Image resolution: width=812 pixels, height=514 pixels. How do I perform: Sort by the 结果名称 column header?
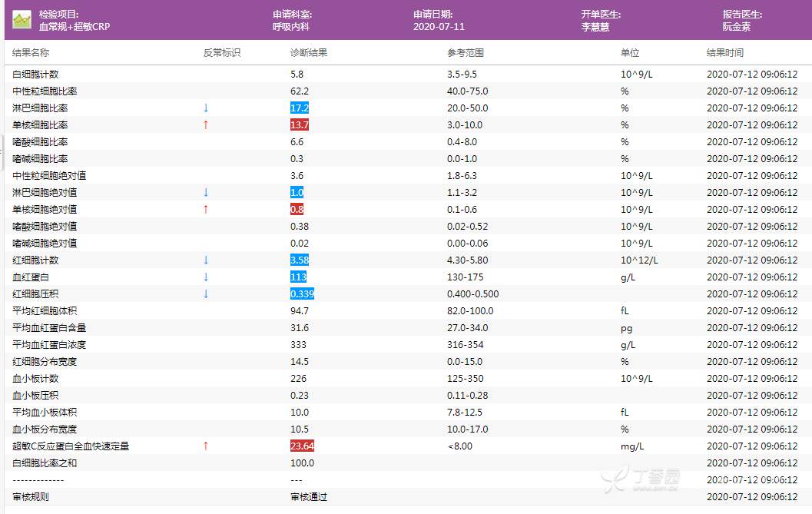[31, 53]
